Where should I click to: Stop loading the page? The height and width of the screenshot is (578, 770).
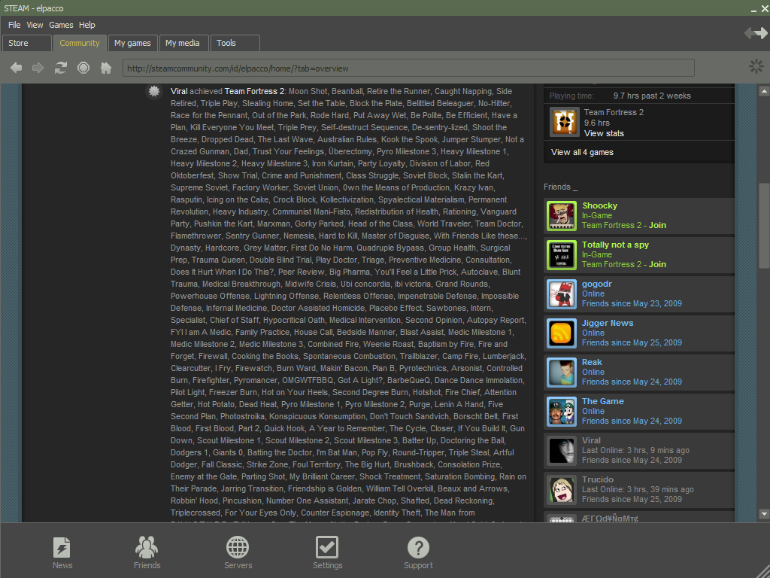[x=83, y=68]
